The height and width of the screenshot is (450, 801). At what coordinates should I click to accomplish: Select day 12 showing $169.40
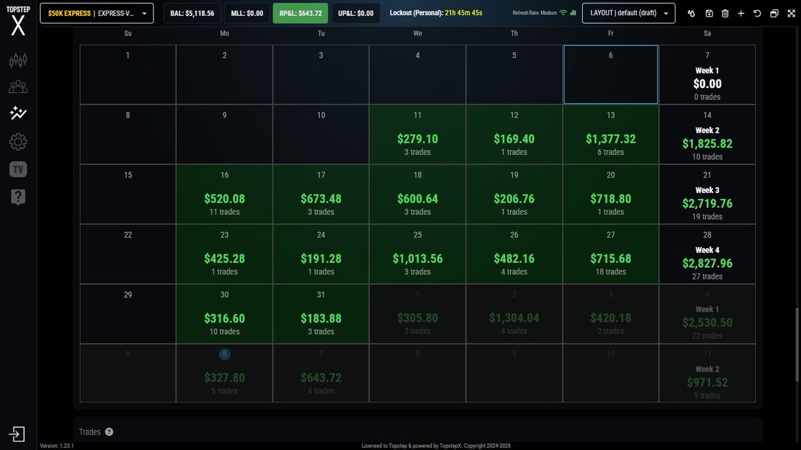514,134
